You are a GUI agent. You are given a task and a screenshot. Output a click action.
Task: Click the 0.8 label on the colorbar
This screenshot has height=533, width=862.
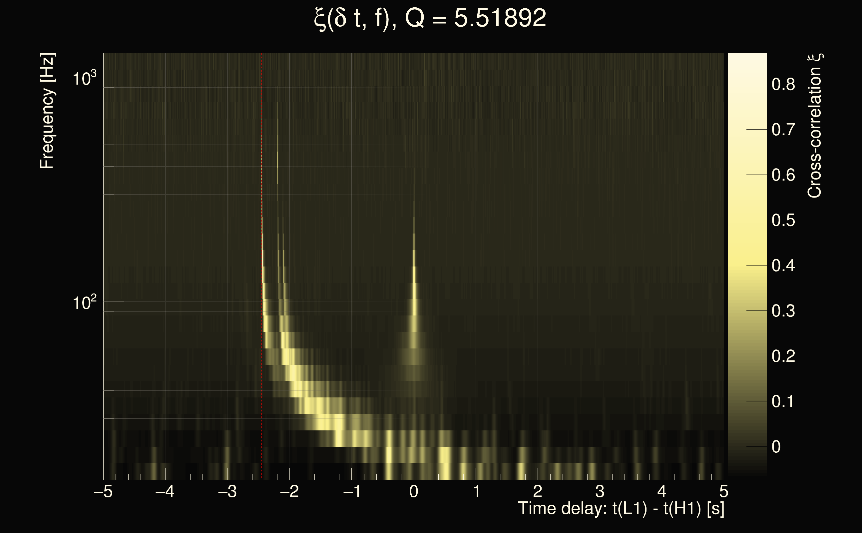[783, 85]
